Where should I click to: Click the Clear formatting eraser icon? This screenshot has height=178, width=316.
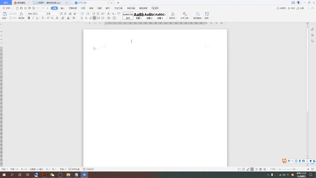coord(70,13)
